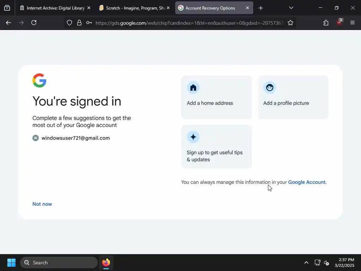Open Windows Start menu
361x271 pixels.
click(11, 263)
